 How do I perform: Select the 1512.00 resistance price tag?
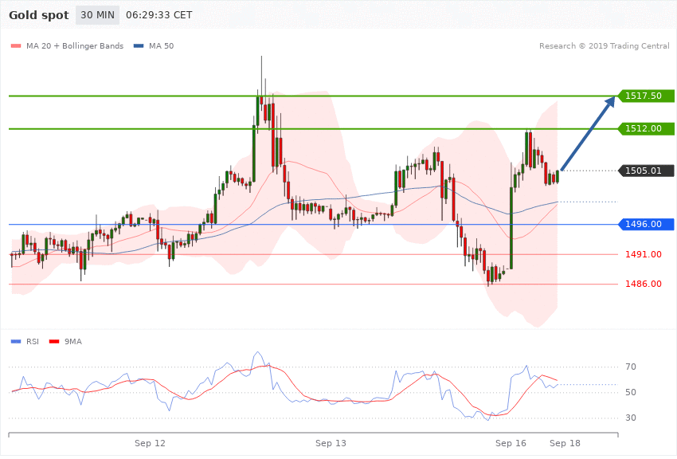(x=646, y=128)
